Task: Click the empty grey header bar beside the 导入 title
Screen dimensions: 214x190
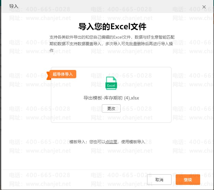Action: pos(105,6)
